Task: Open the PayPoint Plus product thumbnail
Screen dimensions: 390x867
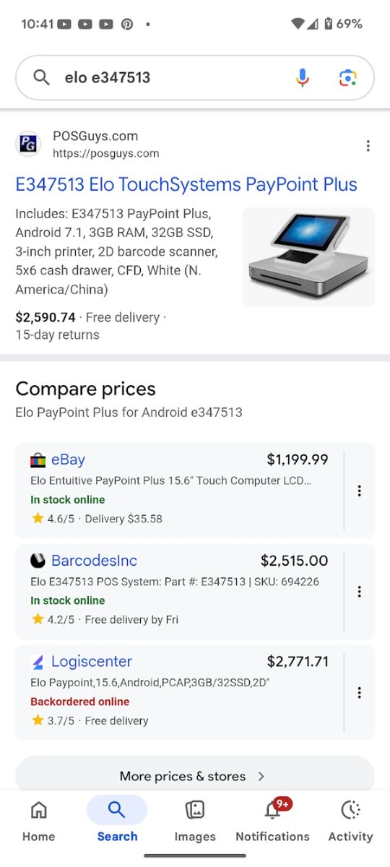Action: (308, 257)
